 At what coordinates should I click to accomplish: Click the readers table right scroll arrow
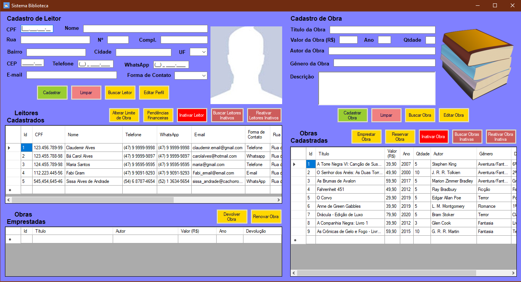coord(279,200)
